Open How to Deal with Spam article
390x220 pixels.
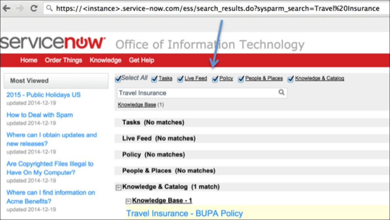(40, 115)
